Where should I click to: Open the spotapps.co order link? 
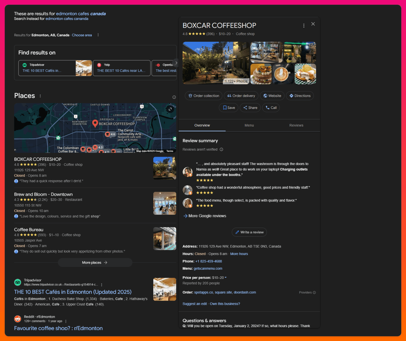[x=204, y=292]
